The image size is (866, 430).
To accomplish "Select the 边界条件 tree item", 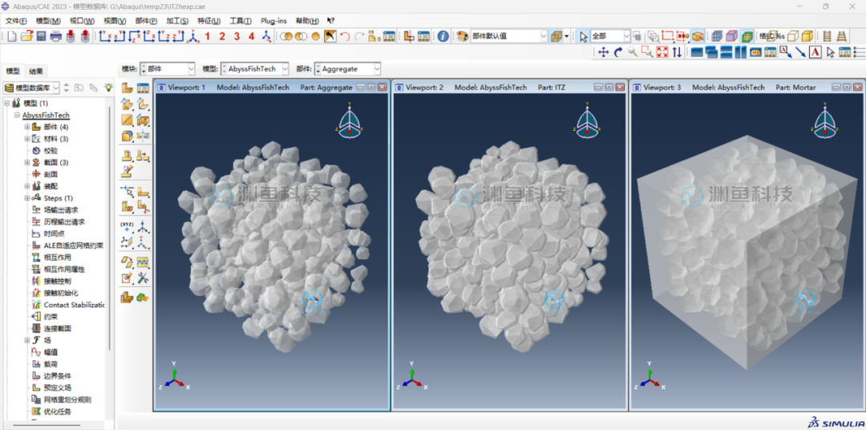I will (58, 375).
